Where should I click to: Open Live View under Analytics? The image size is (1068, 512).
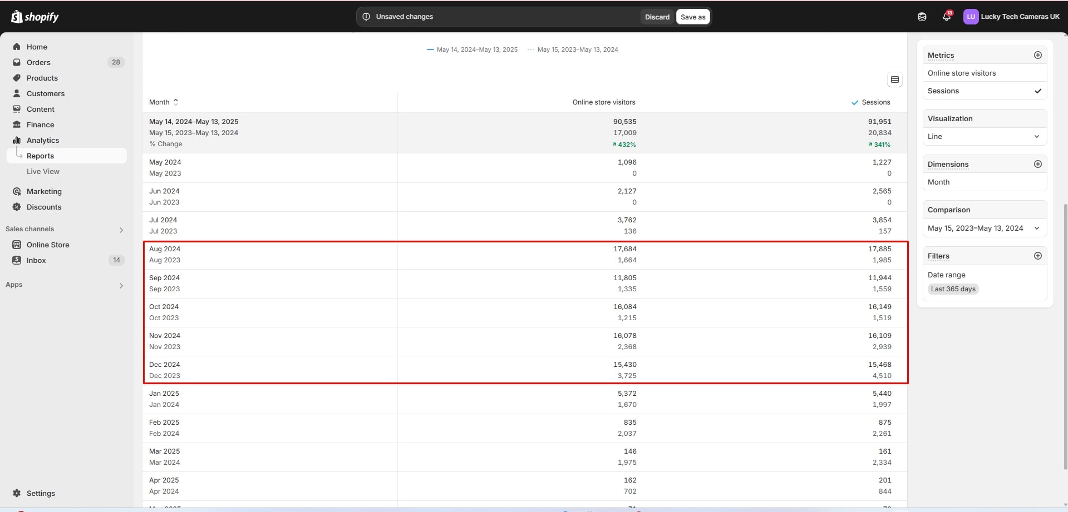pyautogui.click(x=43, y=171)
